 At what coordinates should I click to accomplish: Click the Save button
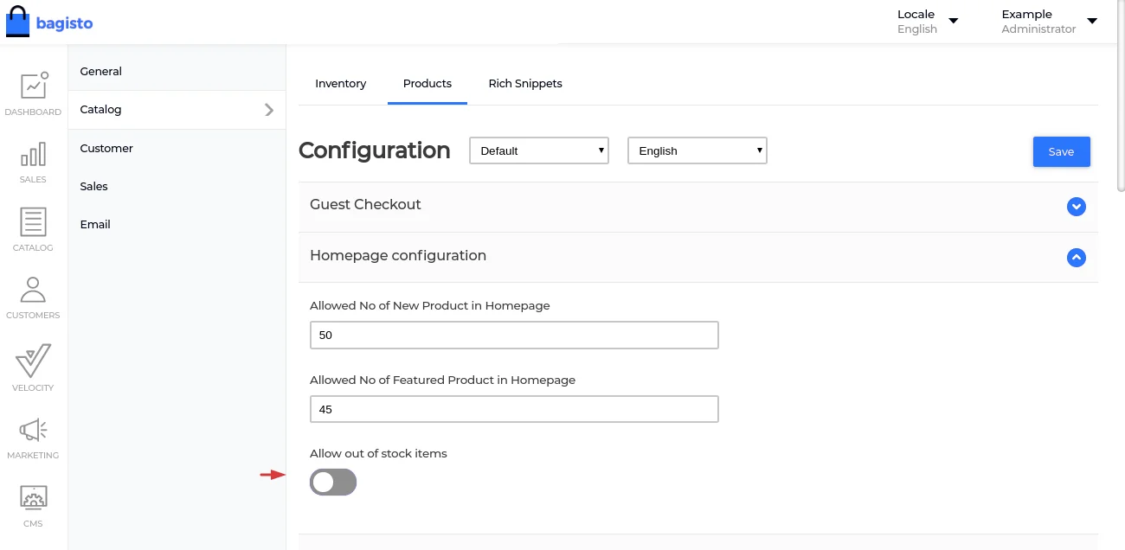coord(1061,151)
